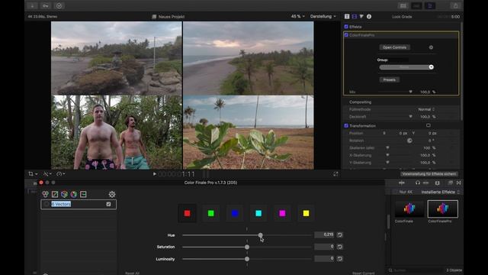Image resolution: width=488 pixels, height=275 pixels.
Task: Select the cyan vector swatch
Action: 258,213
